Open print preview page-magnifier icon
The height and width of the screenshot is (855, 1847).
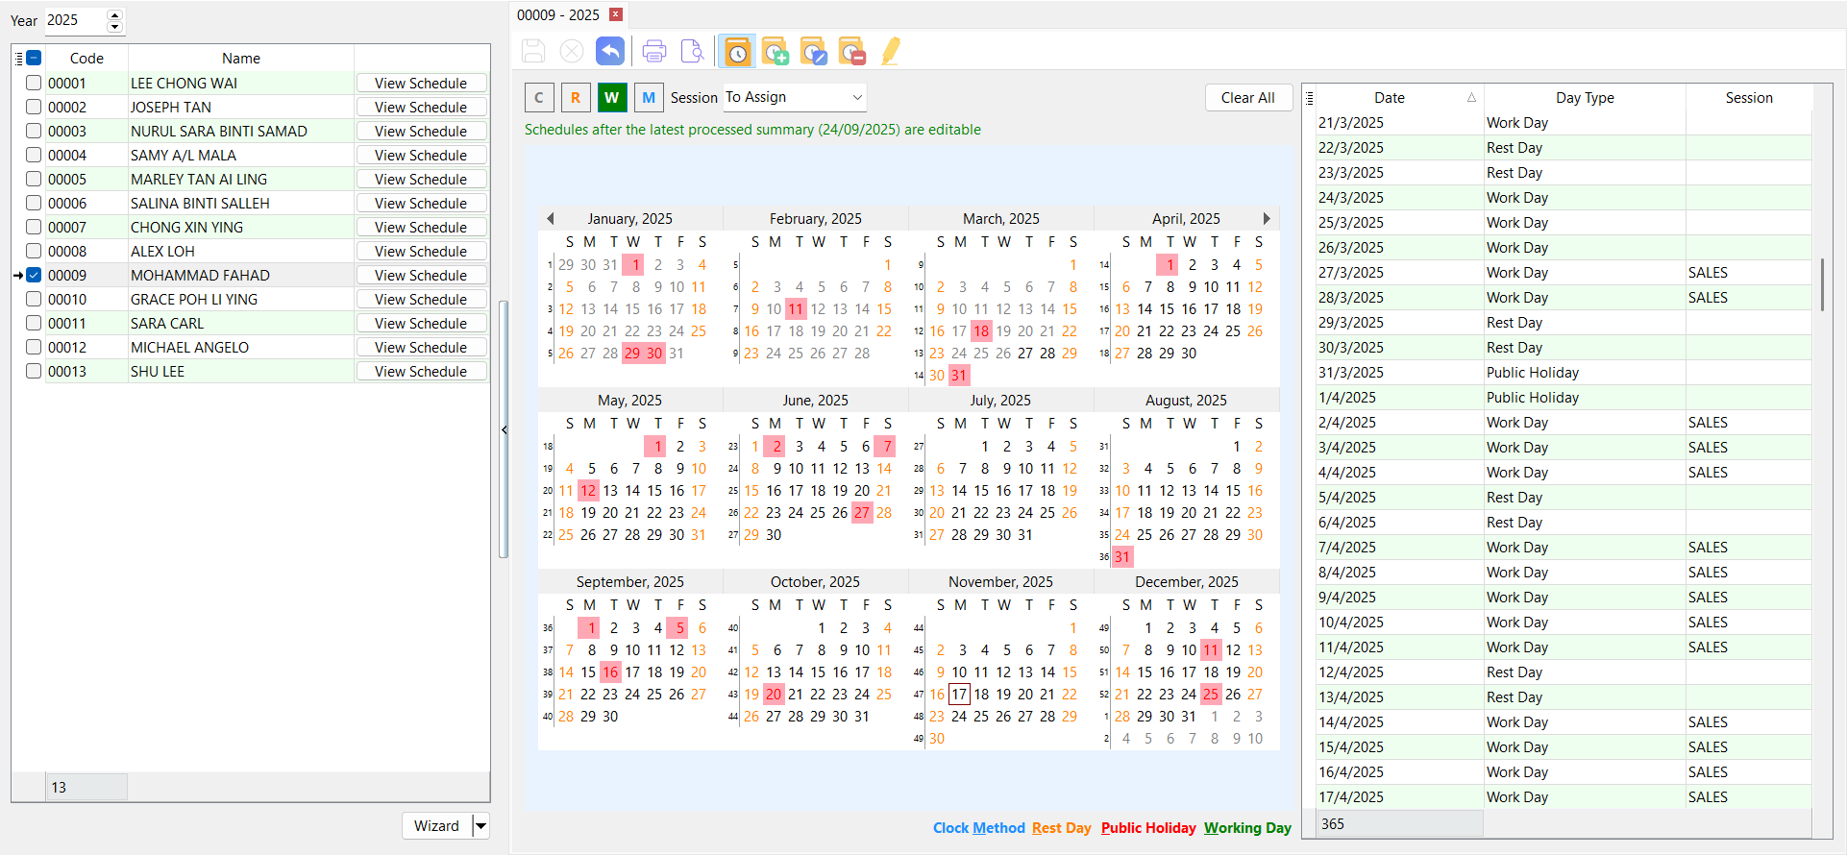click(x=692, y=51)
